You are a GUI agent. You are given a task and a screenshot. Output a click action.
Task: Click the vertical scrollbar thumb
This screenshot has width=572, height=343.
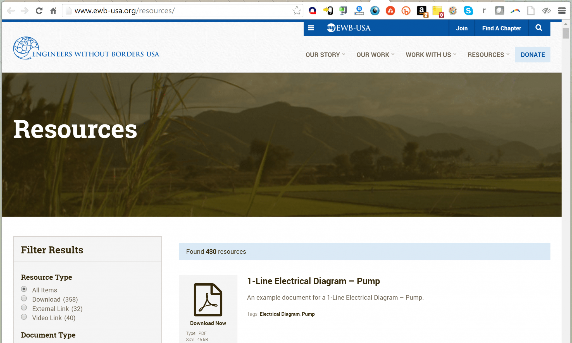tap(566, 33)
